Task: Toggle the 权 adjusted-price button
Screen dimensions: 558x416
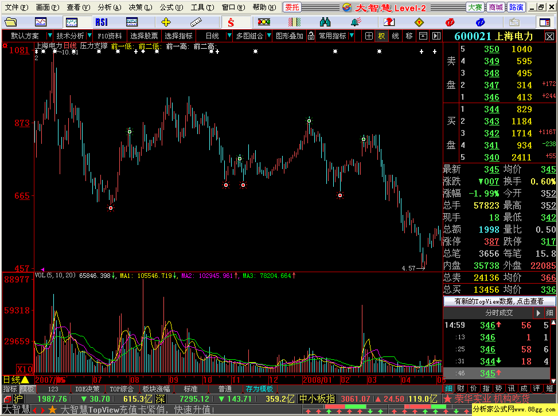Action: [381, 36]
